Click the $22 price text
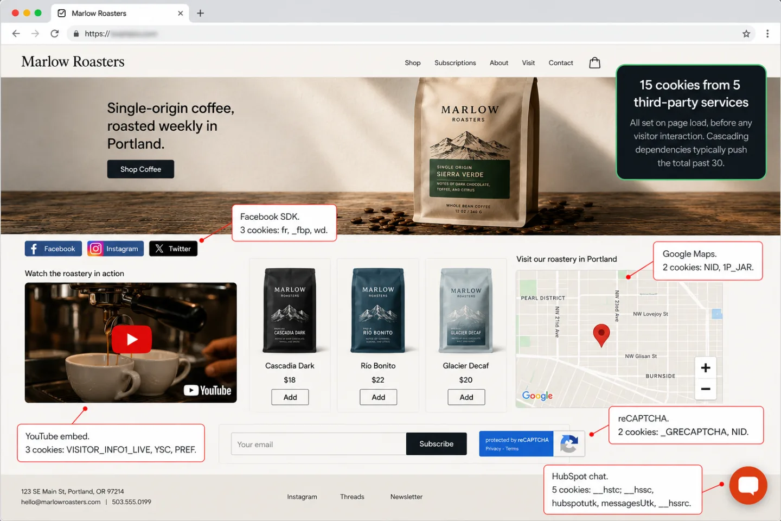Image resolution: width=781 pixels, height=521 pixels. pyautogui.click(x=378, y=380)
